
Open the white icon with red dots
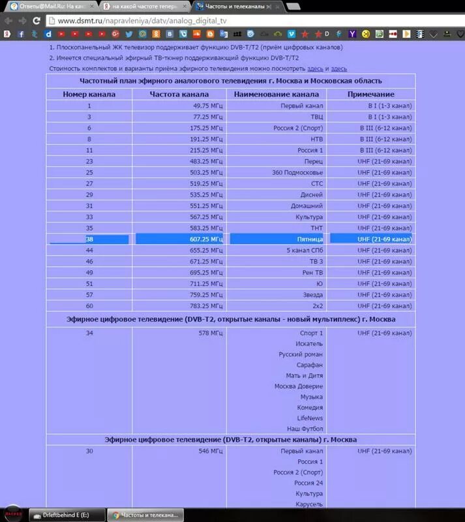click(393, 34)
